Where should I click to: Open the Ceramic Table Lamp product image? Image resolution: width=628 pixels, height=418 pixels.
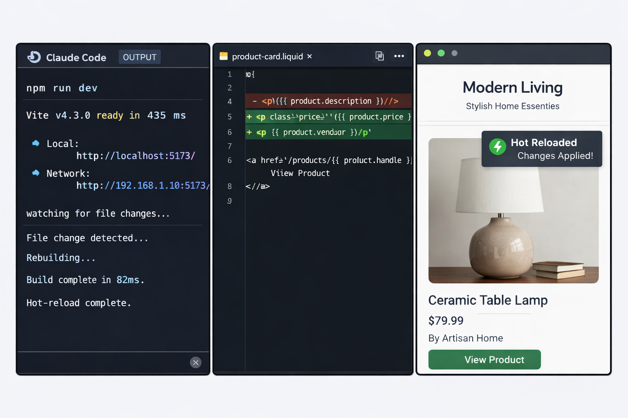click(x=514, y=211)
